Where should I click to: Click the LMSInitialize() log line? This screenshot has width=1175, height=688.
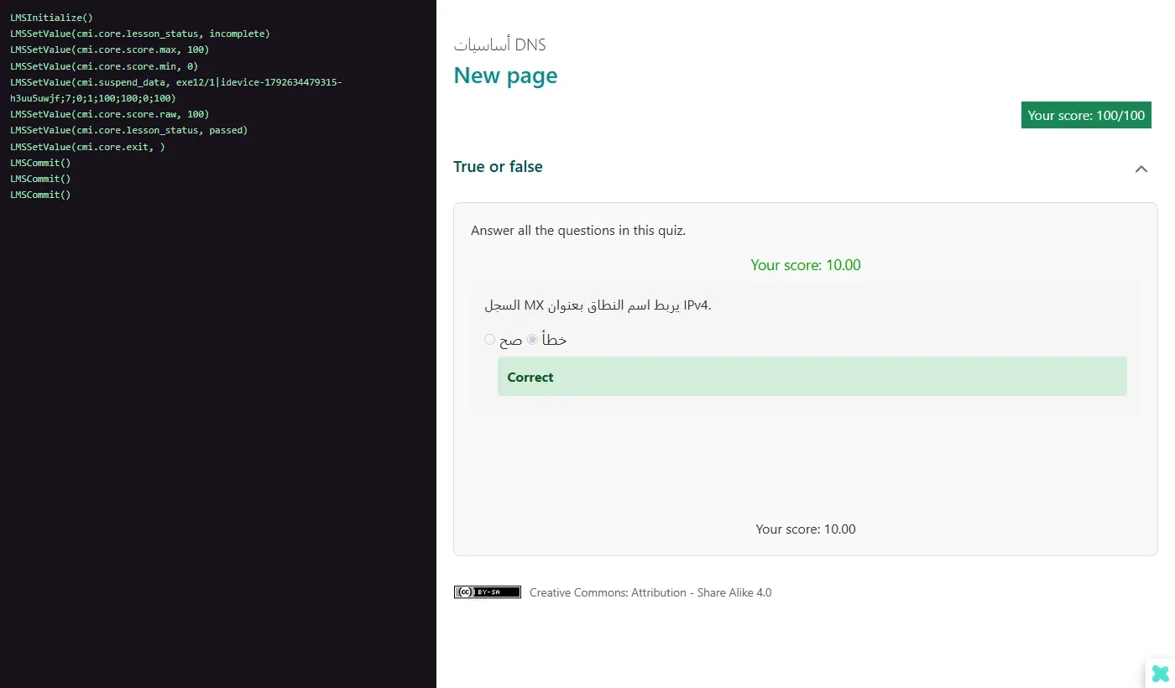52,18
